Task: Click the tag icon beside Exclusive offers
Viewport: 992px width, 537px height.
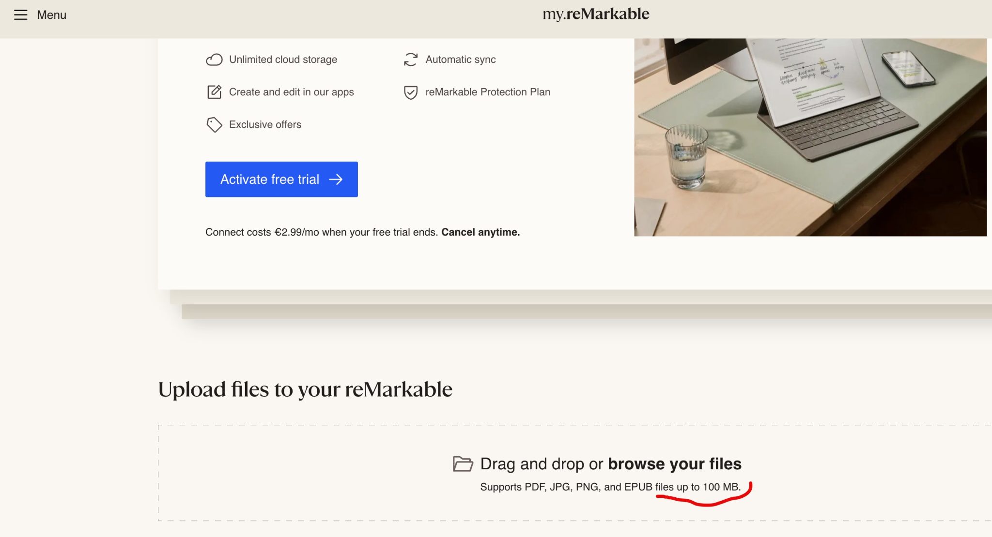Action: point(215,124)
